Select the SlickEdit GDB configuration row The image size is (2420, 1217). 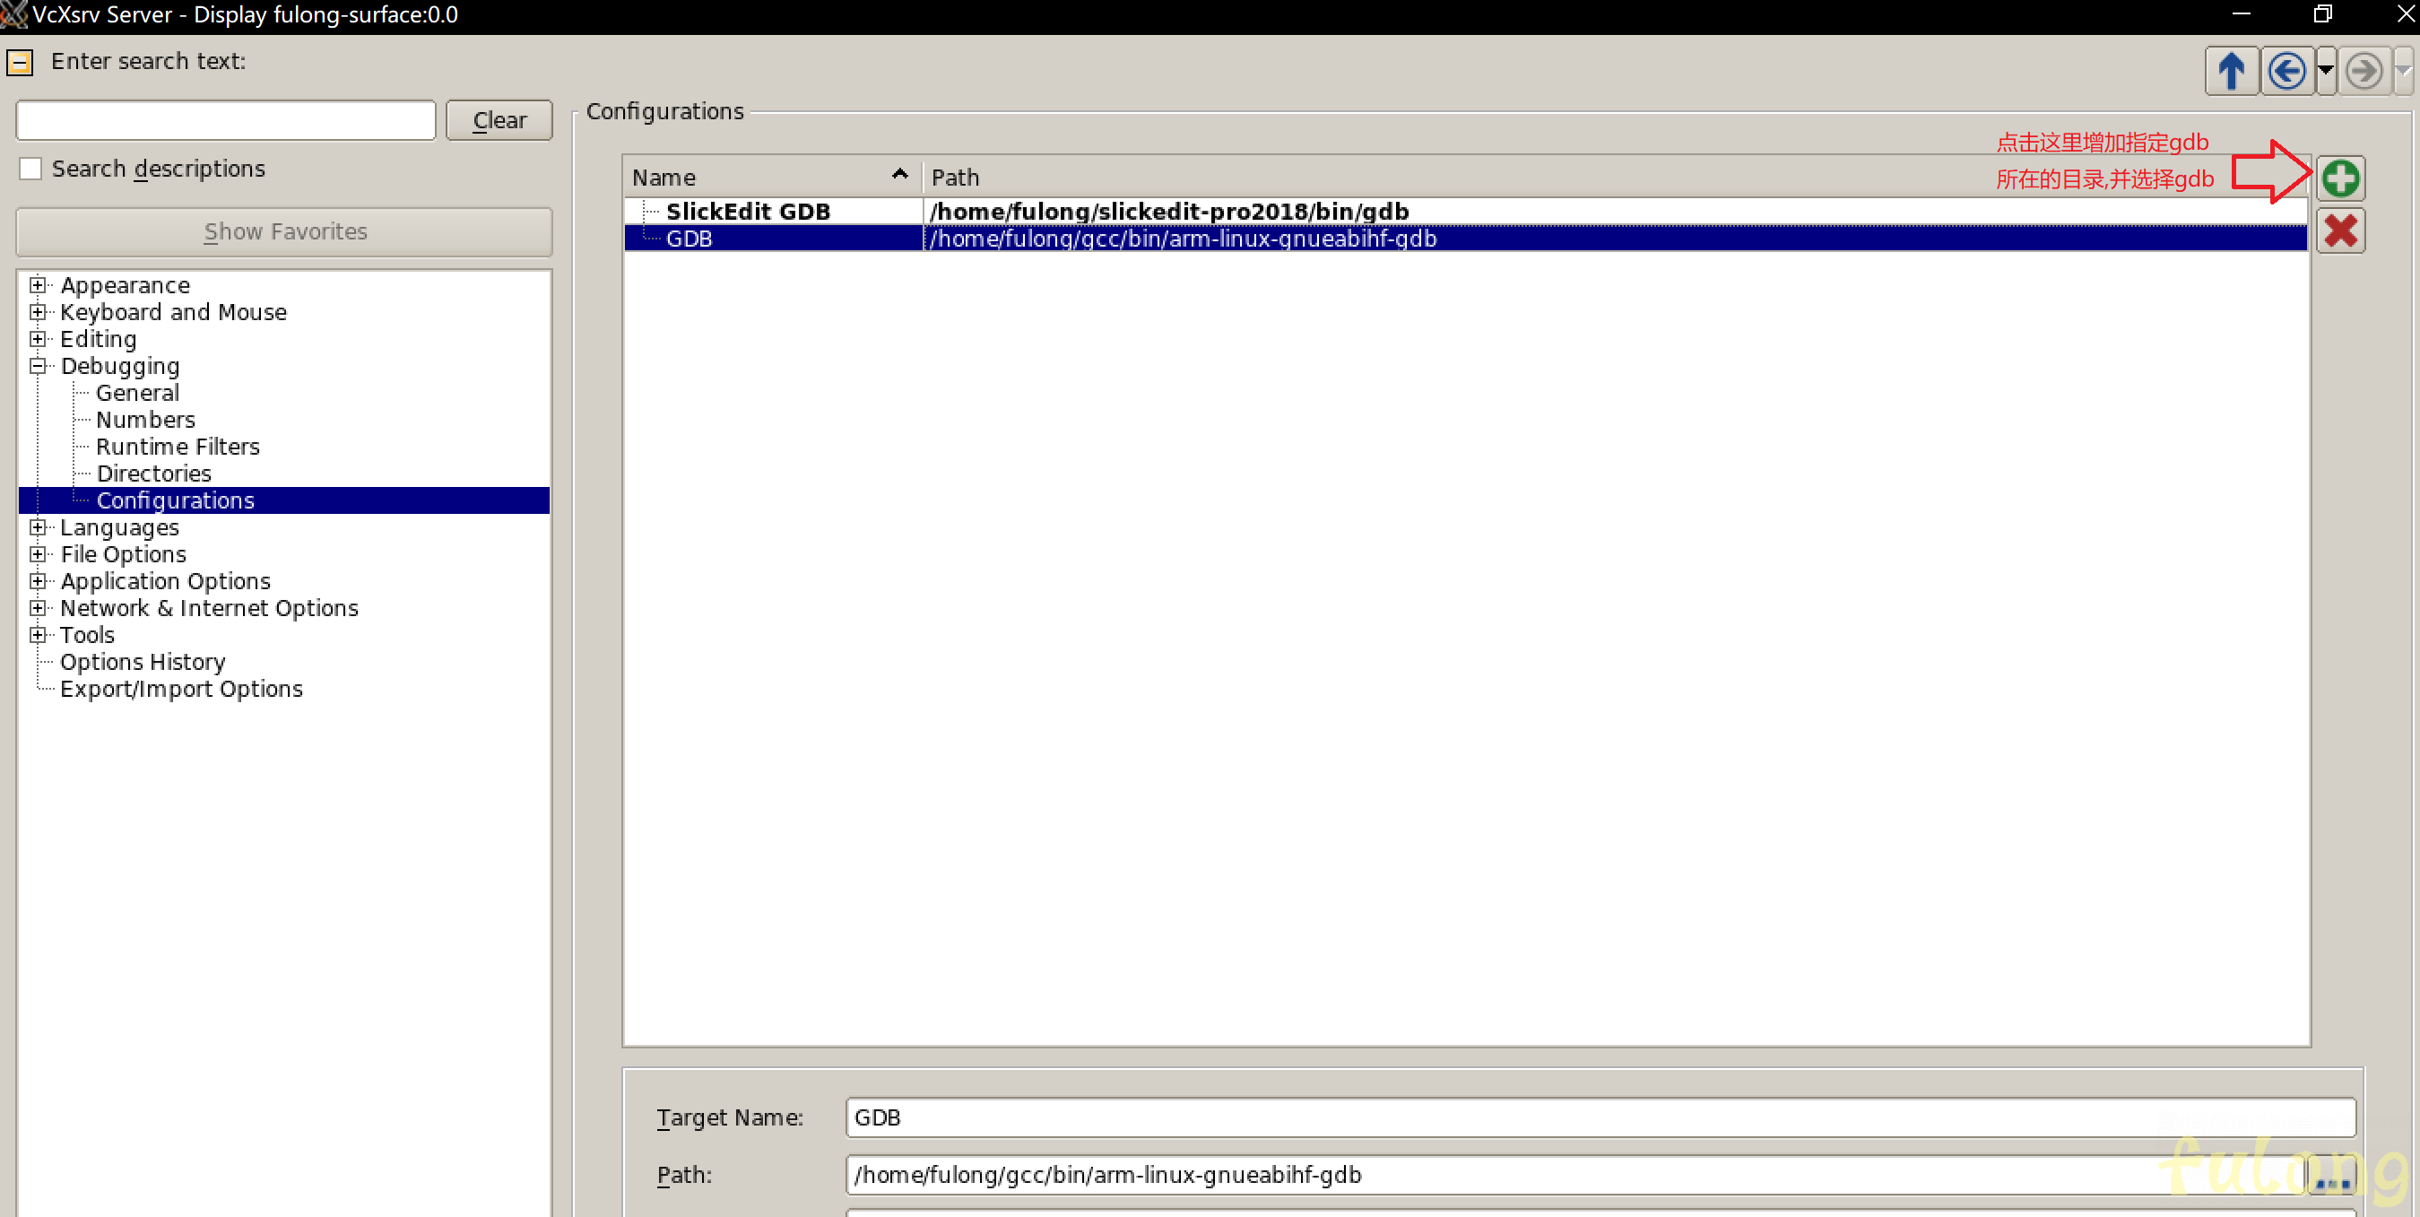(1465, 212)
